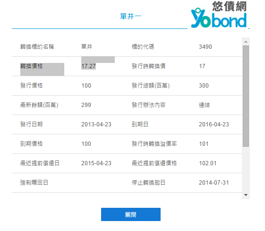This screenshot has width=265, height=231.
Task: Open the 連結 link for 發行辦法內容
Action: click(x=204, y=105)
